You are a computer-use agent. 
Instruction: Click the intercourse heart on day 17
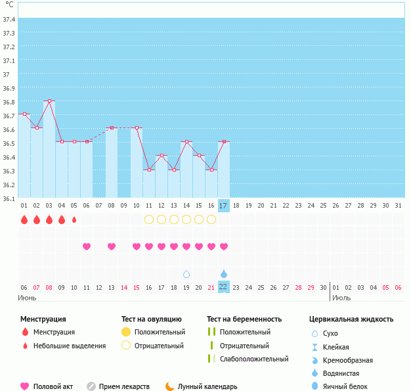(x=224, y=246)
